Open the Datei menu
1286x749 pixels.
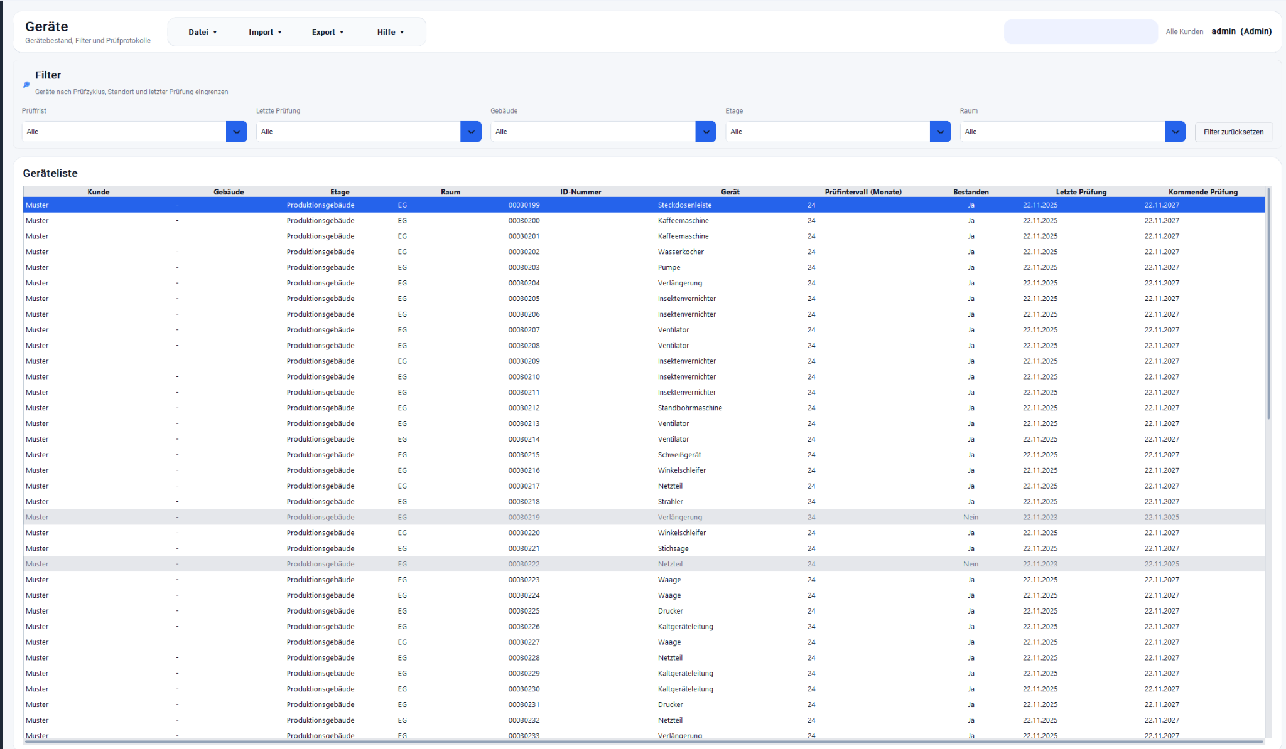pos(202,32)
